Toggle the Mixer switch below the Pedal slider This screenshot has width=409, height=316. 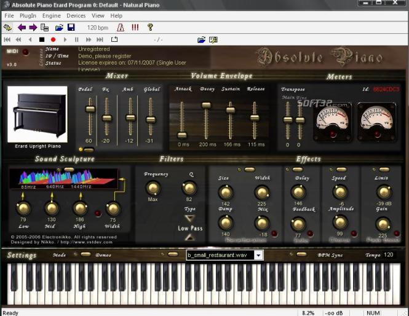click(89, 149)
